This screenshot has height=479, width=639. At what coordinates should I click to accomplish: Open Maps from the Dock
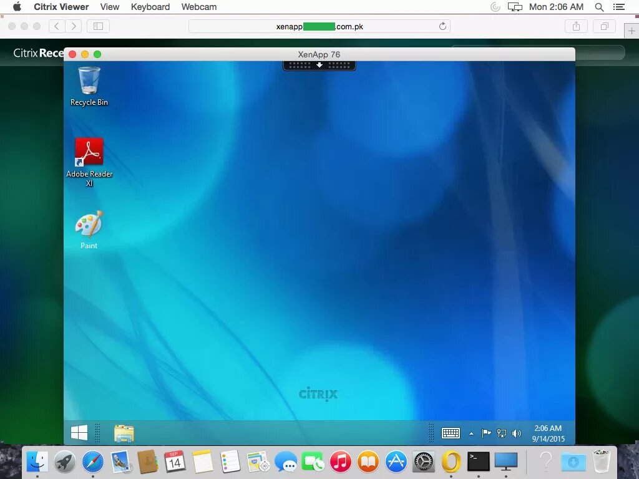coord(258,462)
